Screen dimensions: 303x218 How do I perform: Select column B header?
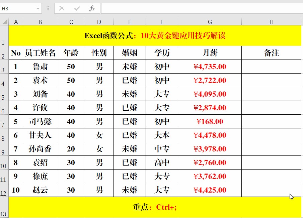(x=40, y=22)
